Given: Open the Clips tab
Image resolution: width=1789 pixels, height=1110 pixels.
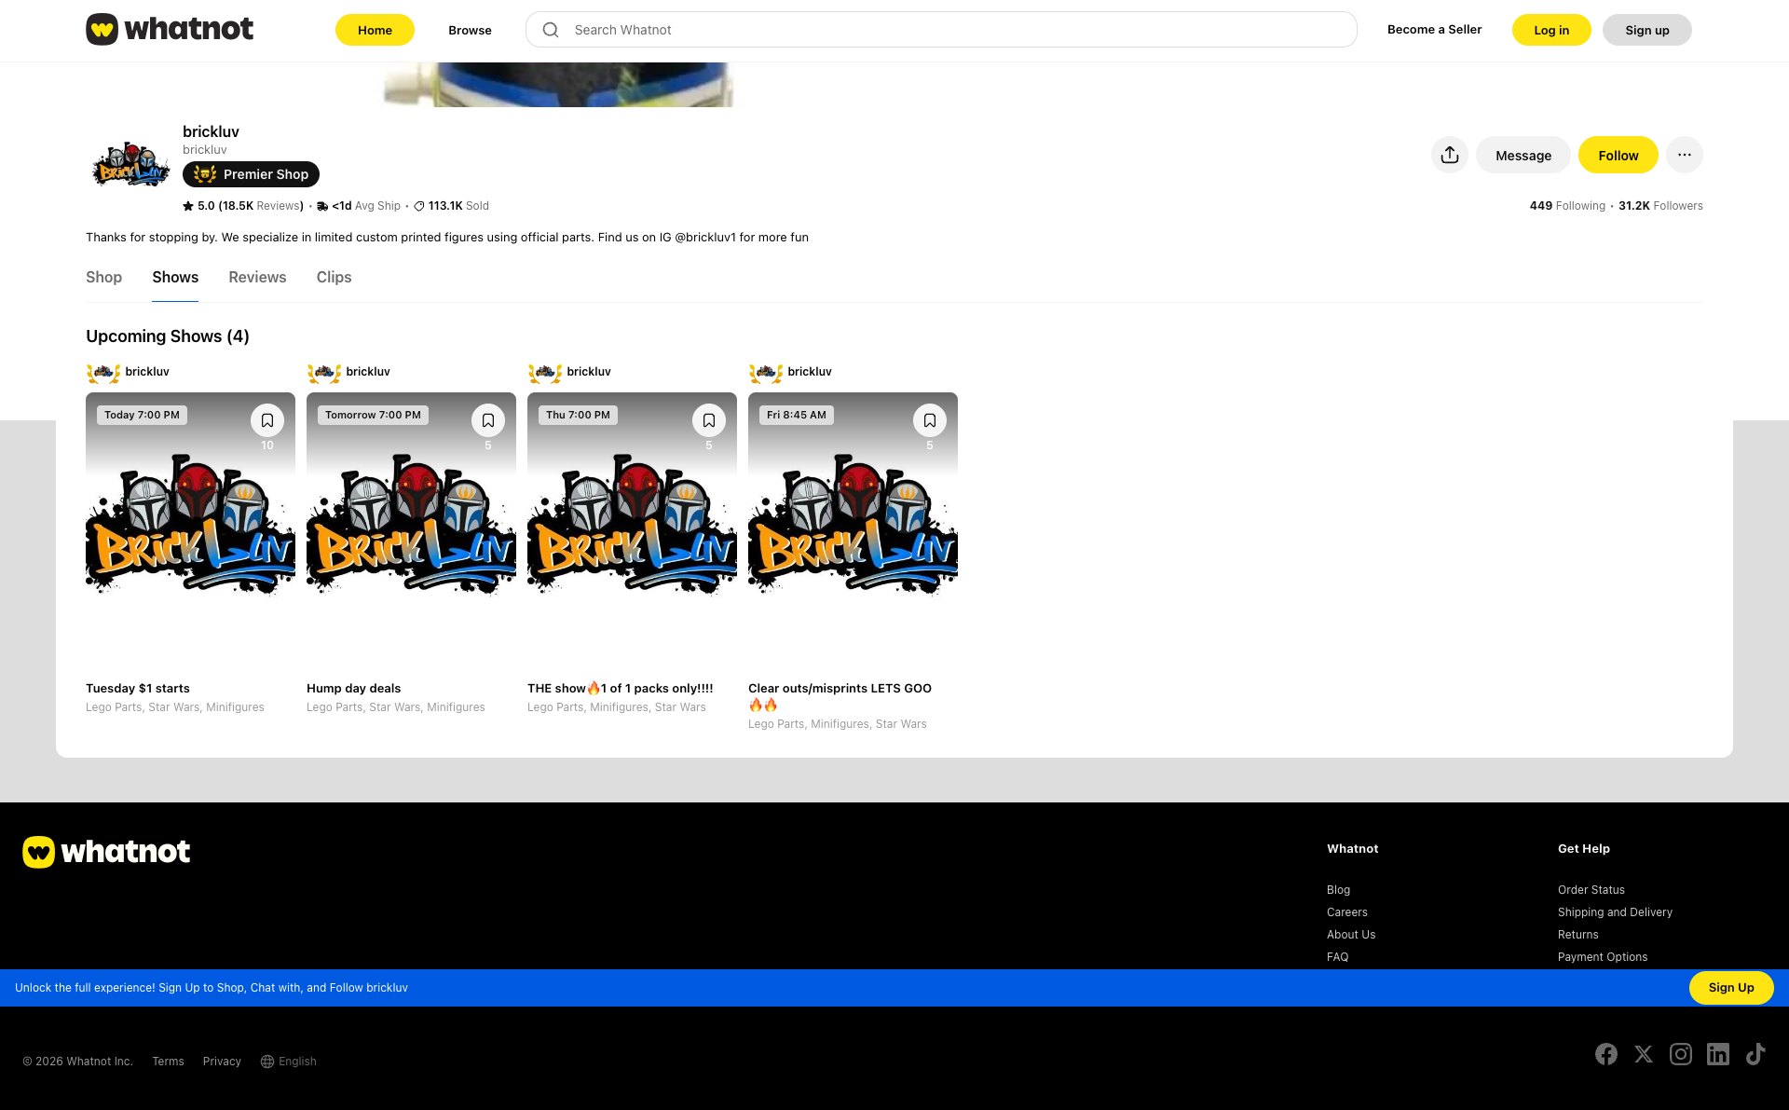Looking at the screenshot, I should coord(334,277).
